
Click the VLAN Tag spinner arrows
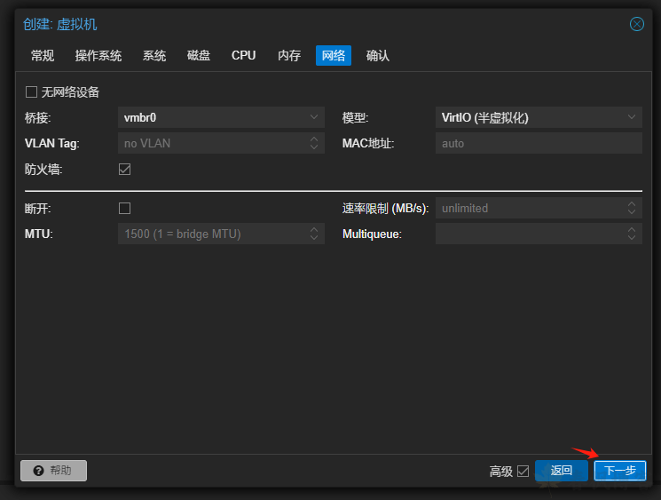(x=314, y=143)
